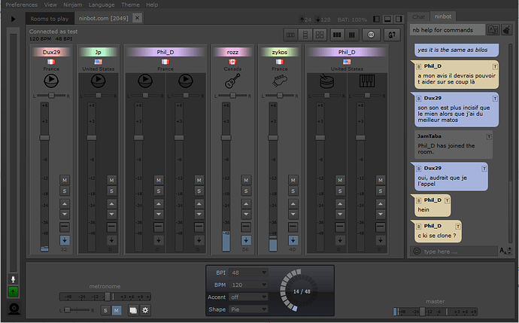Solo Phil_D's keyboard channel
This screenshot has height=323, width=519.
pyautogui.click(x=381, y=190)
